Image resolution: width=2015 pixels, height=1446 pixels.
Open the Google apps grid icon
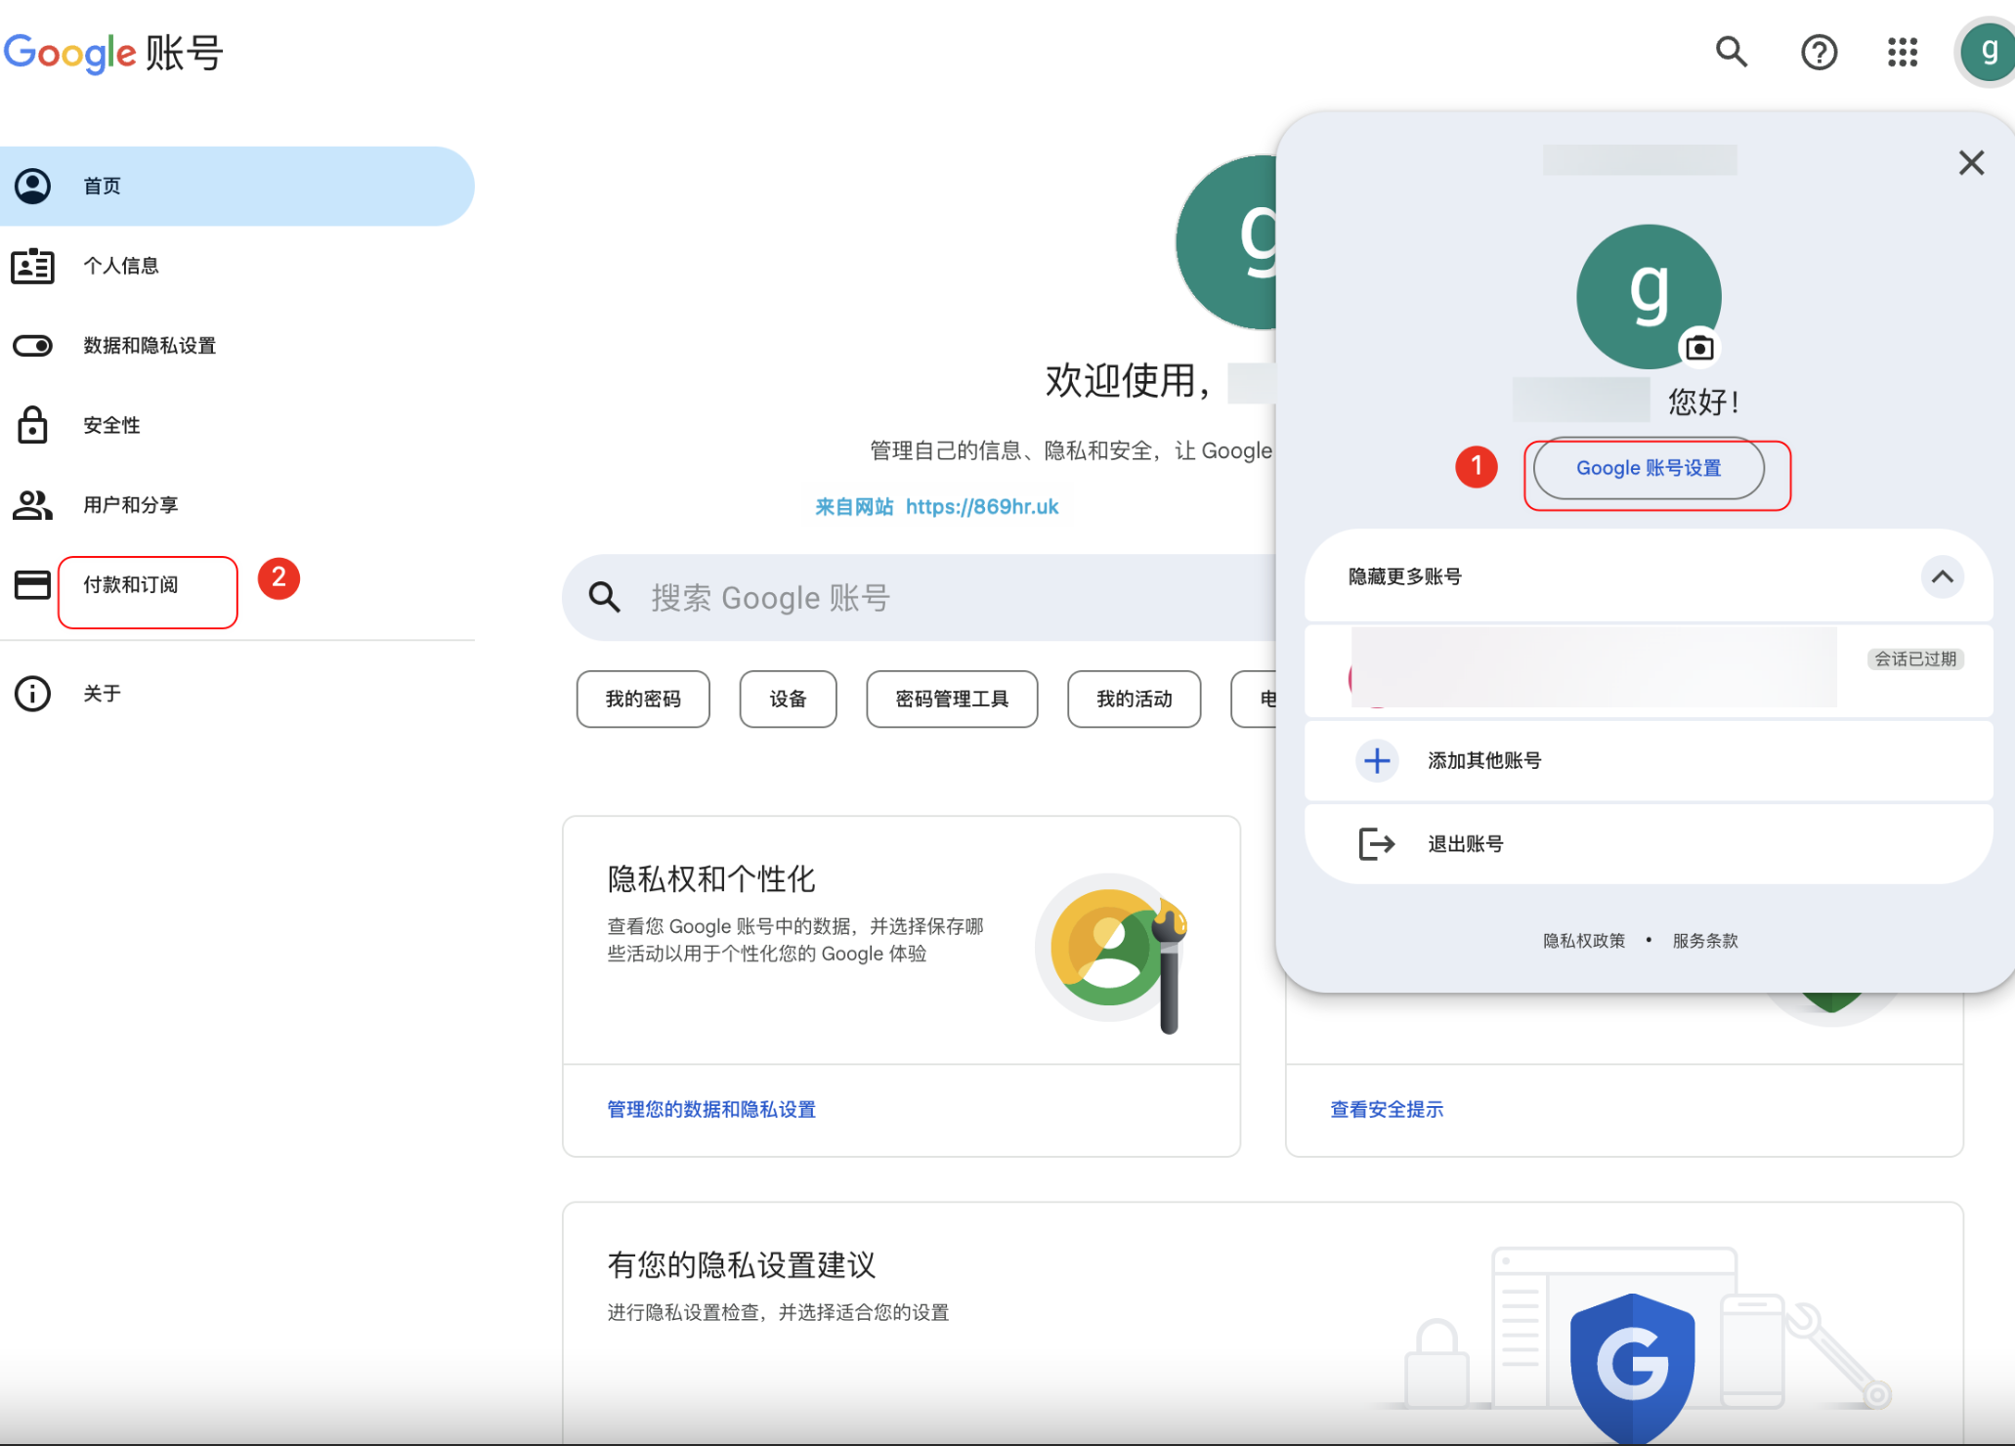1903,52
